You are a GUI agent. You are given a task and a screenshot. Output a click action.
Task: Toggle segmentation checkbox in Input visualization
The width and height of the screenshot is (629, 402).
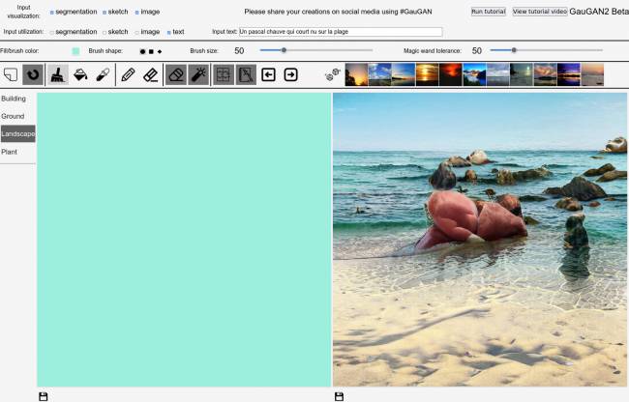(x=52, y=12)
